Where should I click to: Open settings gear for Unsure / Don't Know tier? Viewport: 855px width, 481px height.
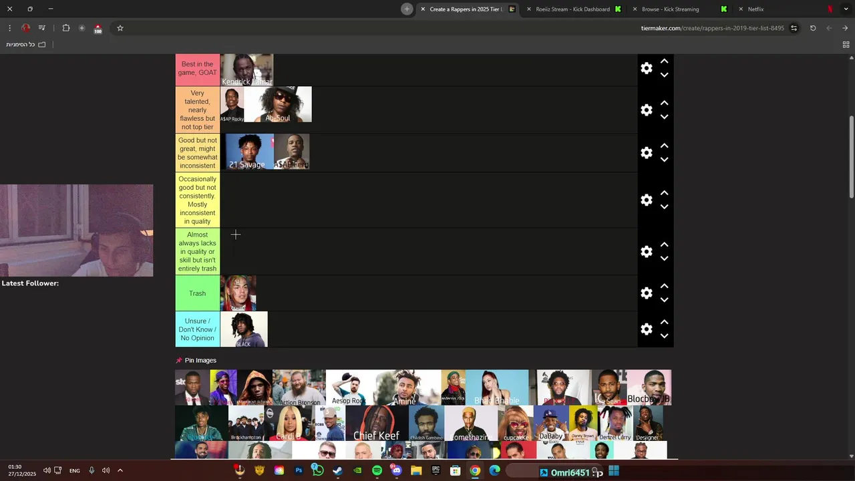coord(647,329)
